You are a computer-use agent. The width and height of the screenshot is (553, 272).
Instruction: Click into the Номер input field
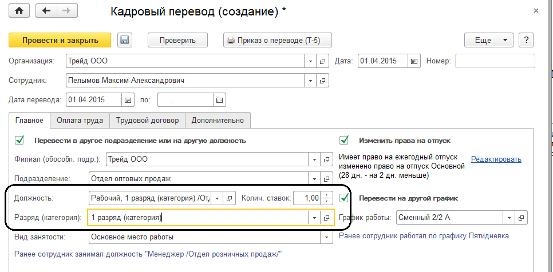tap(495, 61)
